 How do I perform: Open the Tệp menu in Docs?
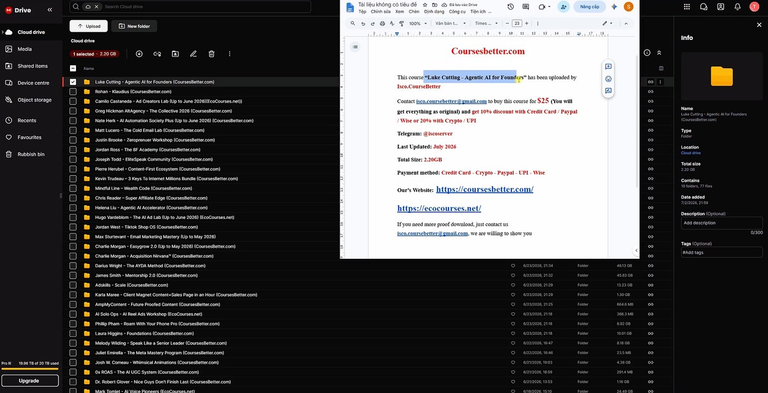(x=362, y=11)
